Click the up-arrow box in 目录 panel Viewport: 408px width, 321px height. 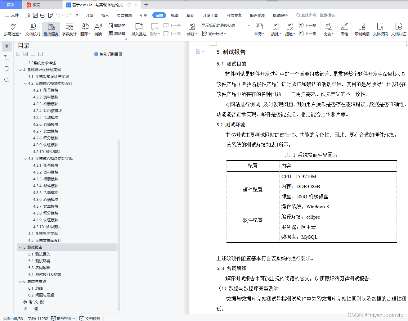click(x=26, y=54)
